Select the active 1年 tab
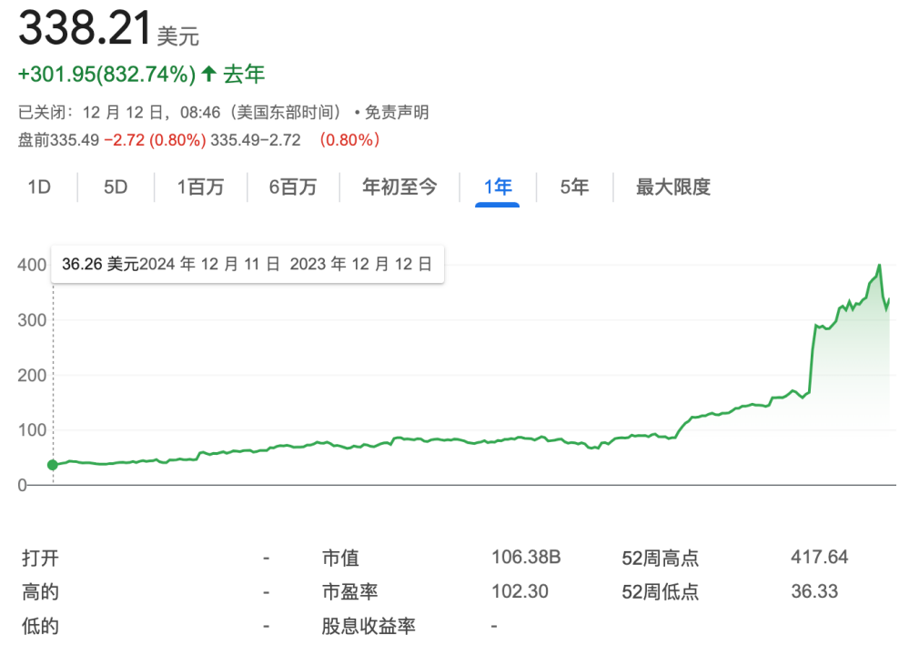This screenshot has width=899, height=655. pos(498,187)
